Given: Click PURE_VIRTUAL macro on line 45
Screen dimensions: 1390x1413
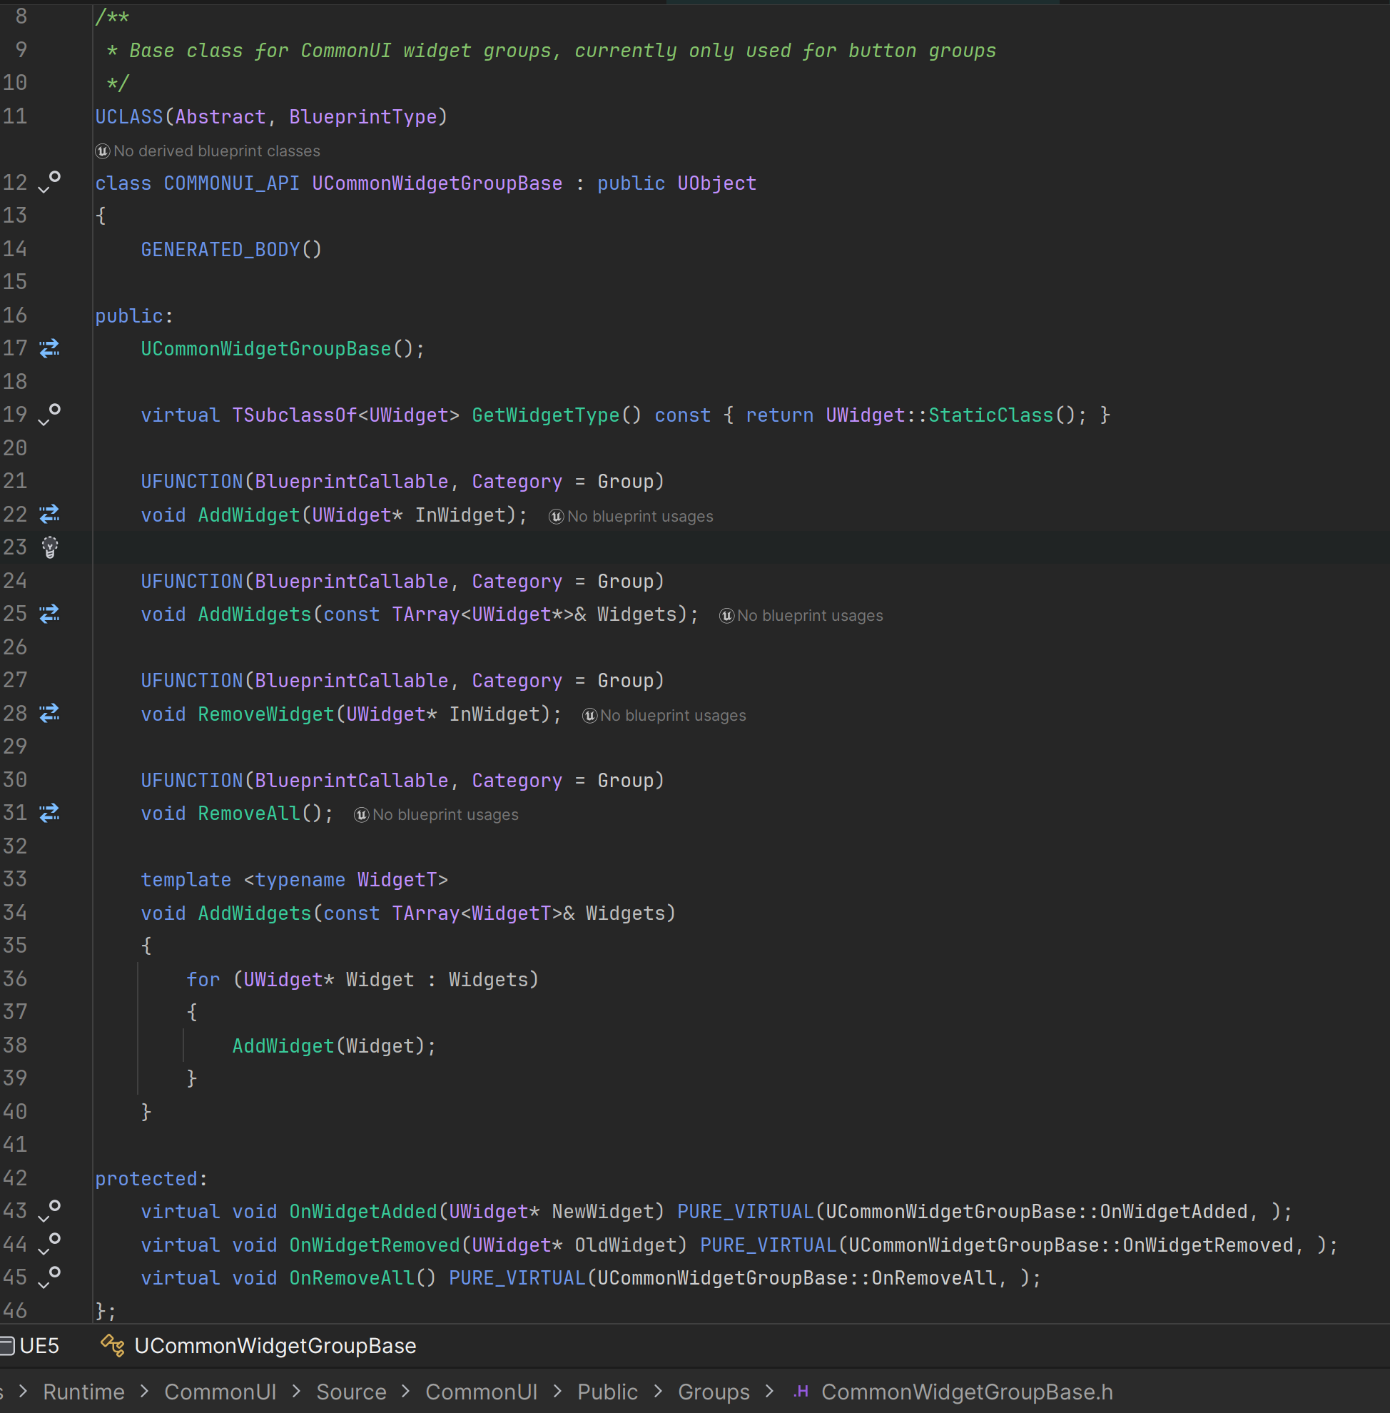Looking at the screenshot, I should 517,1278.
